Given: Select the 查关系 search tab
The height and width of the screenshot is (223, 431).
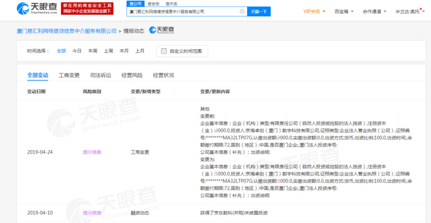Looking at the screenshot, I should (x=171, y=4).
